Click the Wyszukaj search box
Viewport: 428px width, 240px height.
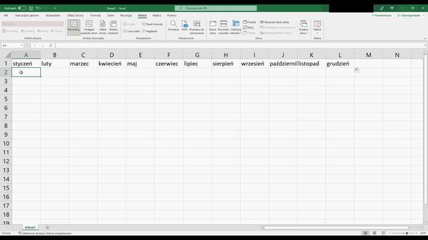[215, 8]
